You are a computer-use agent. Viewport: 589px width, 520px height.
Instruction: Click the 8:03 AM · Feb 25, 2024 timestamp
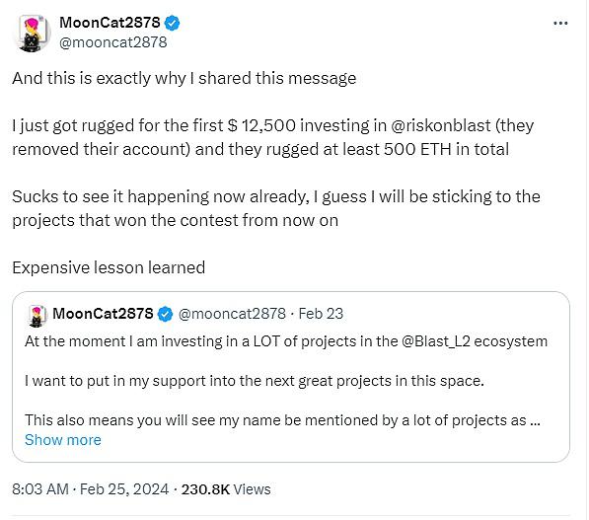[x=90, y=489]
